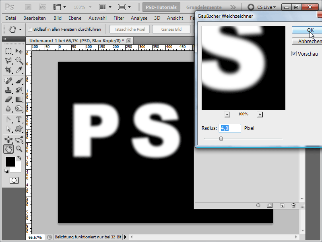Select the Crop tool

coord(8,70)
